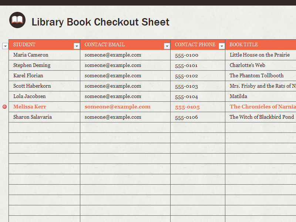The image size is (296, 222).
Task: Select the BOOK TITLE column header
Action: pyautogui.click(x=261, y=45)
